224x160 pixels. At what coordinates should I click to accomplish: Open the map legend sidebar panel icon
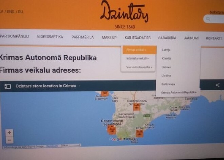click(7, 86)
